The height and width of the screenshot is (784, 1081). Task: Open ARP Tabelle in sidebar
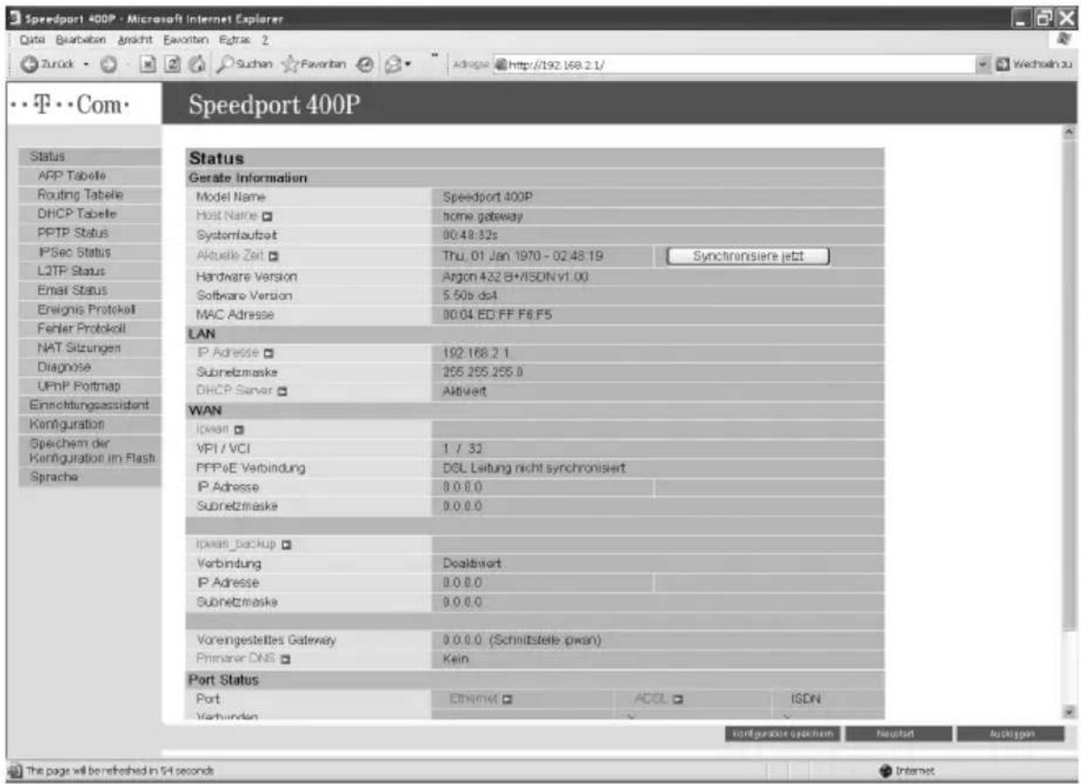tap(89, 175)
